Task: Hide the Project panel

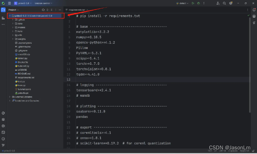Action: pyautogui.click(x=60, y=10)
